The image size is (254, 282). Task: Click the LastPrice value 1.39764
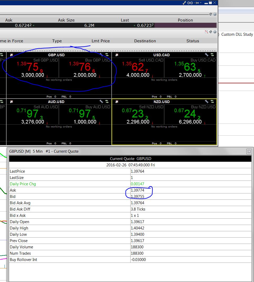[138, 171]
